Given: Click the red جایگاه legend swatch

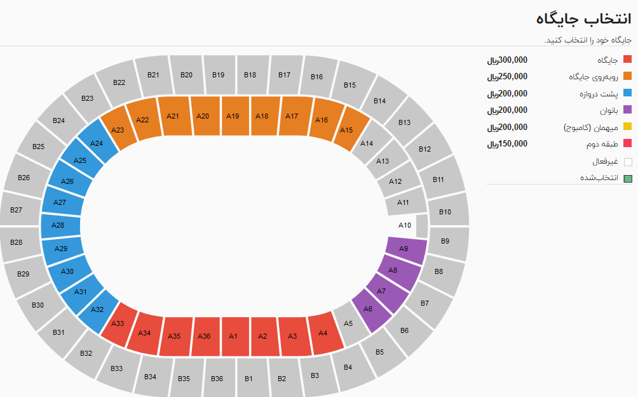Looking at the screenshot, I should tap(627, 60).
